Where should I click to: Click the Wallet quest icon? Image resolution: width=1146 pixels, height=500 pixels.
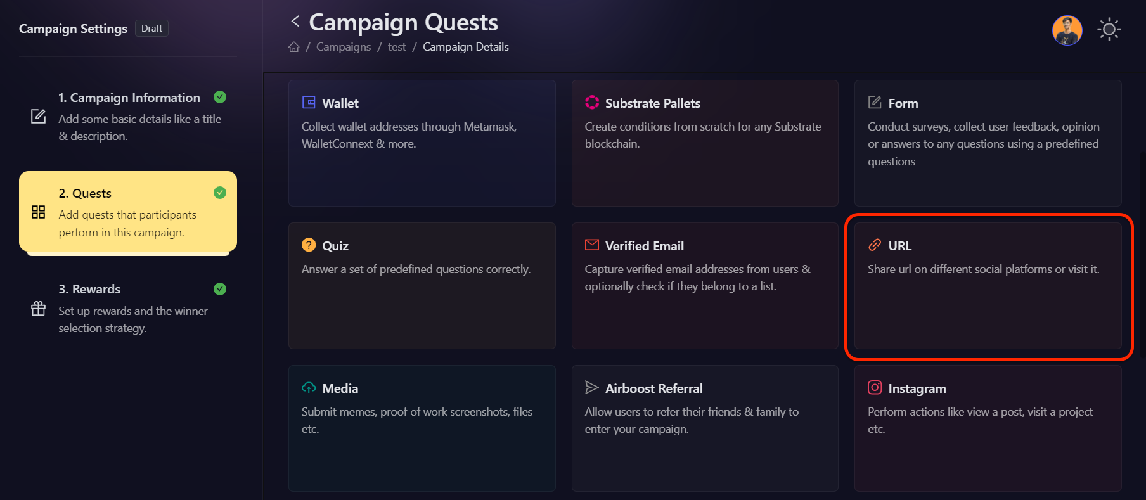click(309, 103)
